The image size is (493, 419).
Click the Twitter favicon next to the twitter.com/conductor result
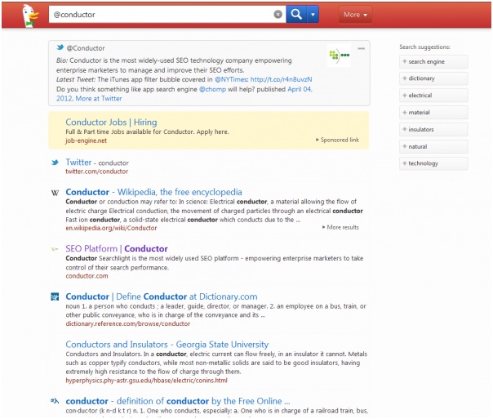(55, 163)
